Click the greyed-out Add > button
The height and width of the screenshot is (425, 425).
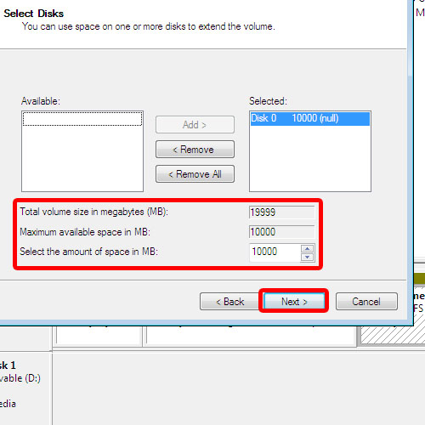[195, 125]
